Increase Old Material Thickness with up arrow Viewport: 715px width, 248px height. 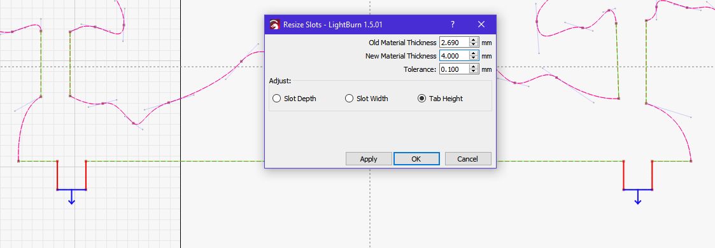[x=474, y=40]
